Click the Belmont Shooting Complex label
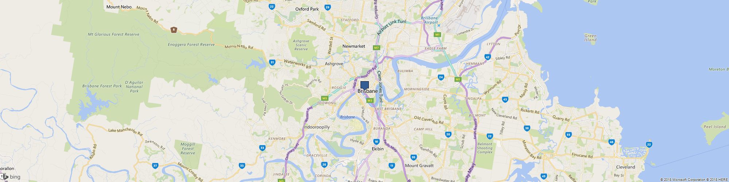The width and height of the screenshot is (729, 182). (485, 148)
